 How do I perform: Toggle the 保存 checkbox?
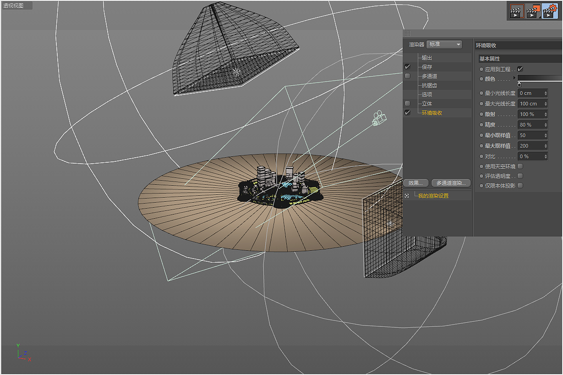click(x=408, y=67)
